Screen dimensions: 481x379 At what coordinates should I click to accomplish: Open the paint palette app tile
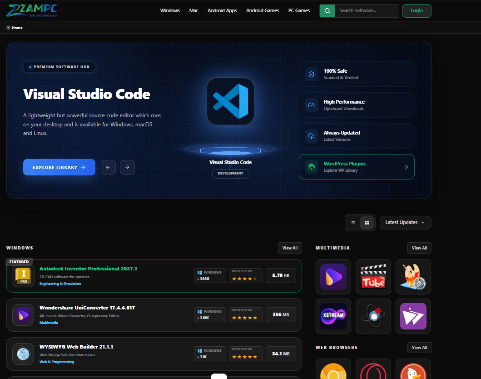413,277
